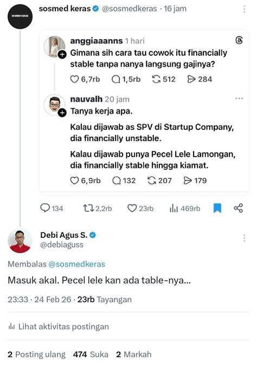Like anggiaaanns' thread with 6,7rb hearts
257x368 pixels.
tap(85, 79)
